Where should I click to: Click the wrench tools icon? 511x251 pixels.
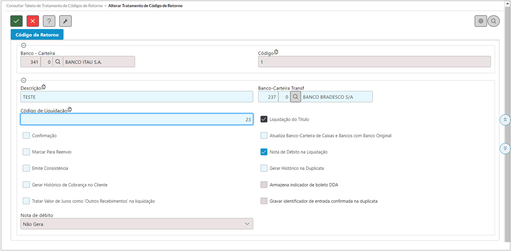pyautogui.click(x=66, y=21)
